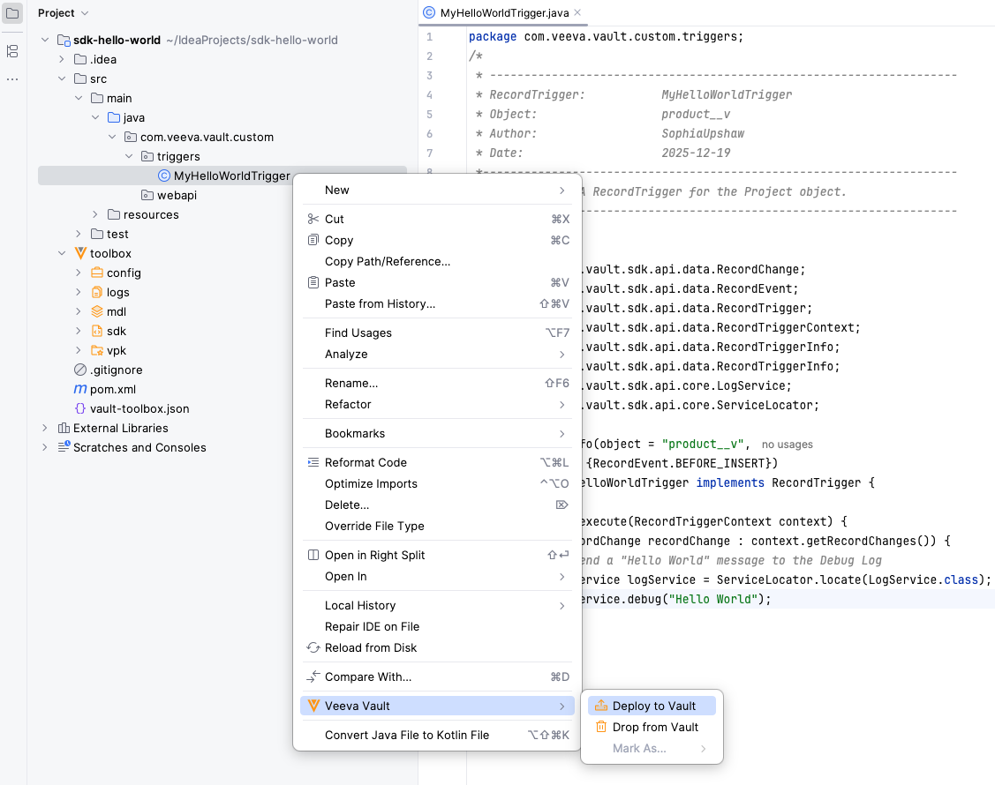Screen dimensions: 995x785
Task: Click the More tool windows ellipsis icon
Action: click(12, 79)
